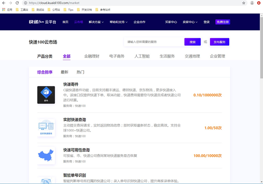This screenshot has height=184, width=263.
Task: Click the red extension icon in toolbar
Action: pyautogui.click(x=259, y=3)
